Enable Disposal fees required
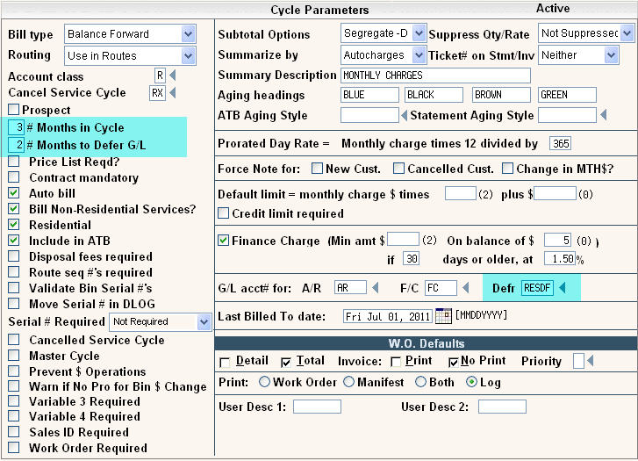The height and width of the screenshot is (461, 638). (x=13, y=256)
